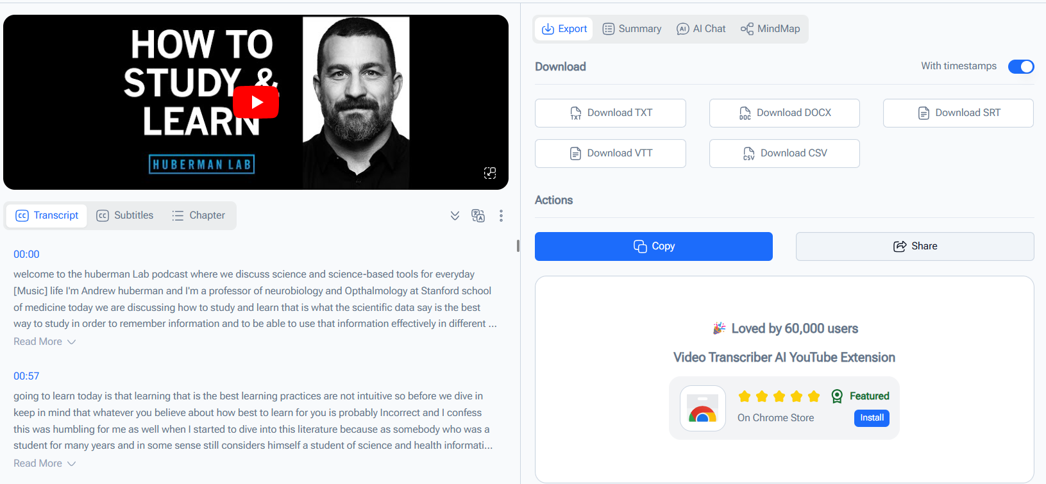Open the translate language icon
The height and width of the screenshot is (484, 1046).
[x=478, y=216]
